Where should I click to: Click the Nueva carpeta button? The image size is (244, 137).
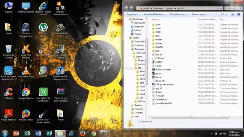[199, 14]
